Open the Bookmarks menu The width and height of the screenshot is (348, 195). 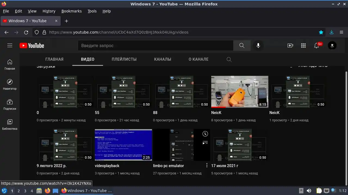coord(72,11)
